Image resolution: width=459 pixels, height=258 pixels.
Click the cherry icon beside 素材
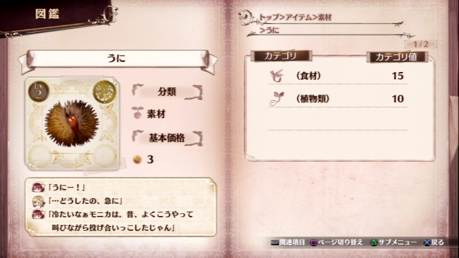(137, 113)
